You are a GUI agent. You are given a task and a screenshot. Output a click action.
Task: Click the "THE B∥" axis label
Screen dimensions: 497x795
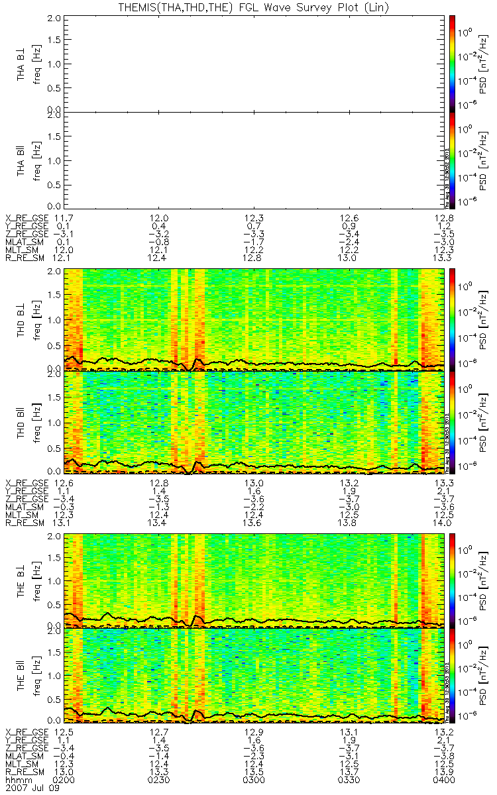[22, 676]
